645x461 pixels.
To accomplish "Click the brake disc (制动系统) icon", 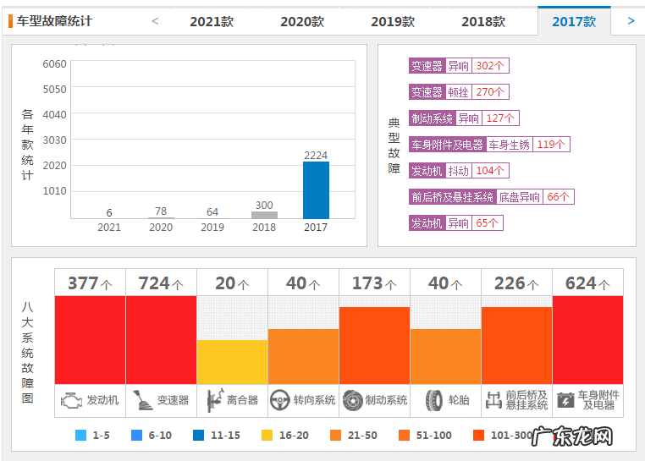I will click(352, 401).
